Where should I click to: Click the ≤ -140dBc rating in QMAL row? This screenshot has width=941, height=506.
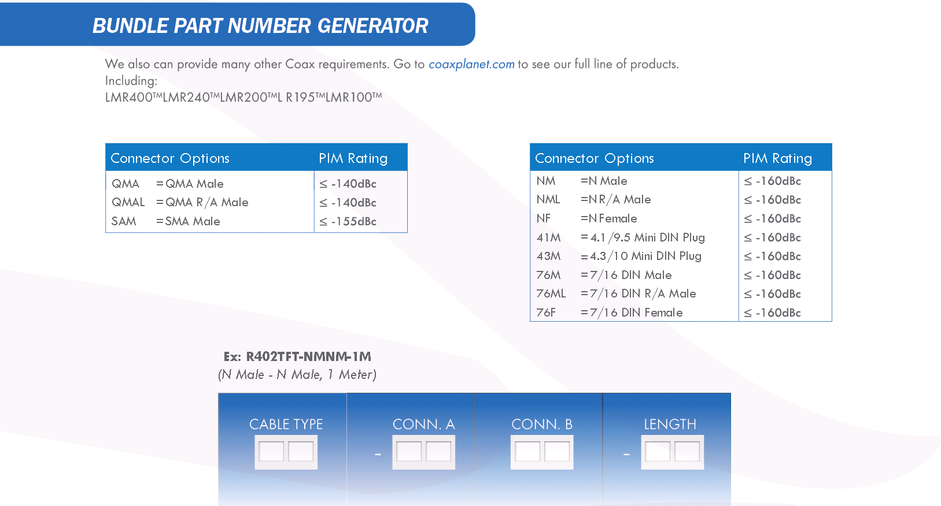(x=348, y=203)
